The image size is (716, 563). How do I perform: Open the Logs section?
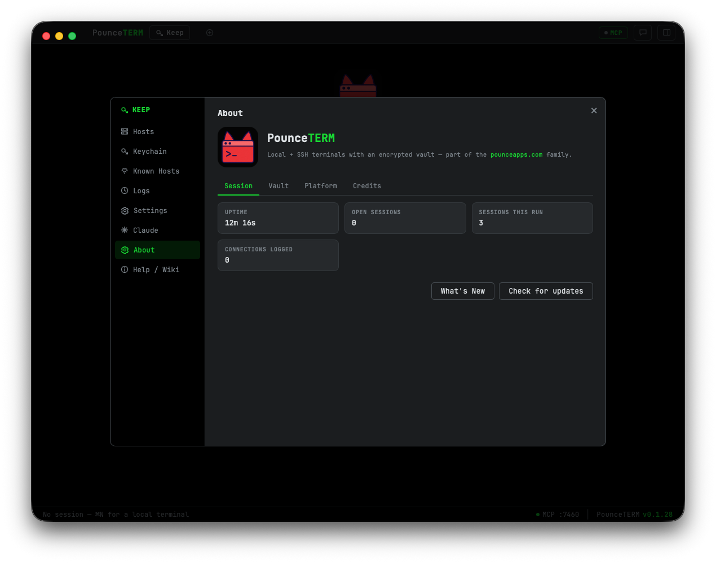[x=157, y=191]
